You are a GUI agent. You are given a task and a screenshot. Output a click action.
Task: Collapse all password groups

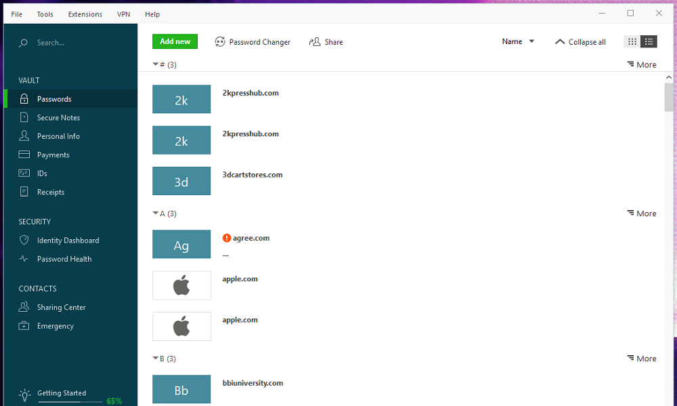(580, 42)
